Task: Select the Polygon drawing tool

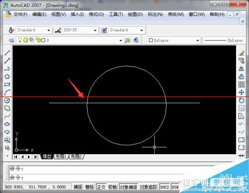Action: (x=7, y=77)
